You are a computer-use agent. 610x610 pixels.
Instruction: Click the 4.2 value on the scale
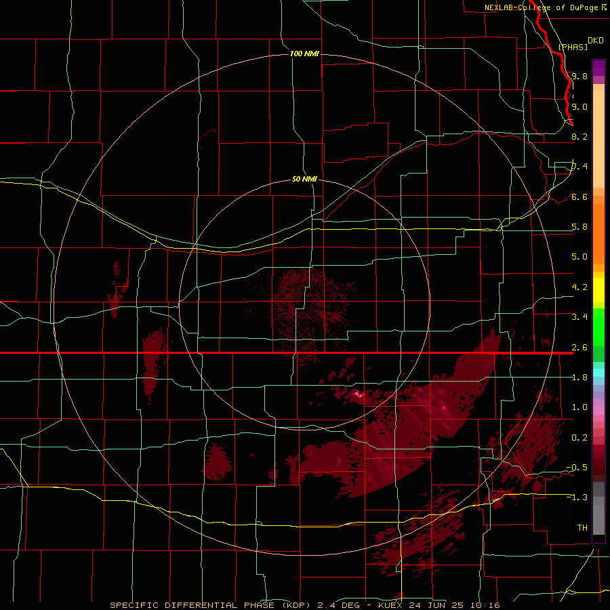[579, 287]
